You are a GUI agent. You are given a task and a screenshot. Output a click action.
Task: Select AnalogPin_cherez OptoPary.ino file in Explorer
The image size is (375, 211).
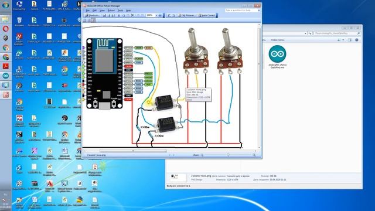(x=277, y=57)
